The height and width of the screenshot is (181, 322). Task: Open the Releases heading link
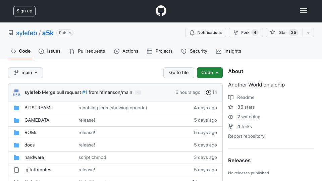[239, 161]
